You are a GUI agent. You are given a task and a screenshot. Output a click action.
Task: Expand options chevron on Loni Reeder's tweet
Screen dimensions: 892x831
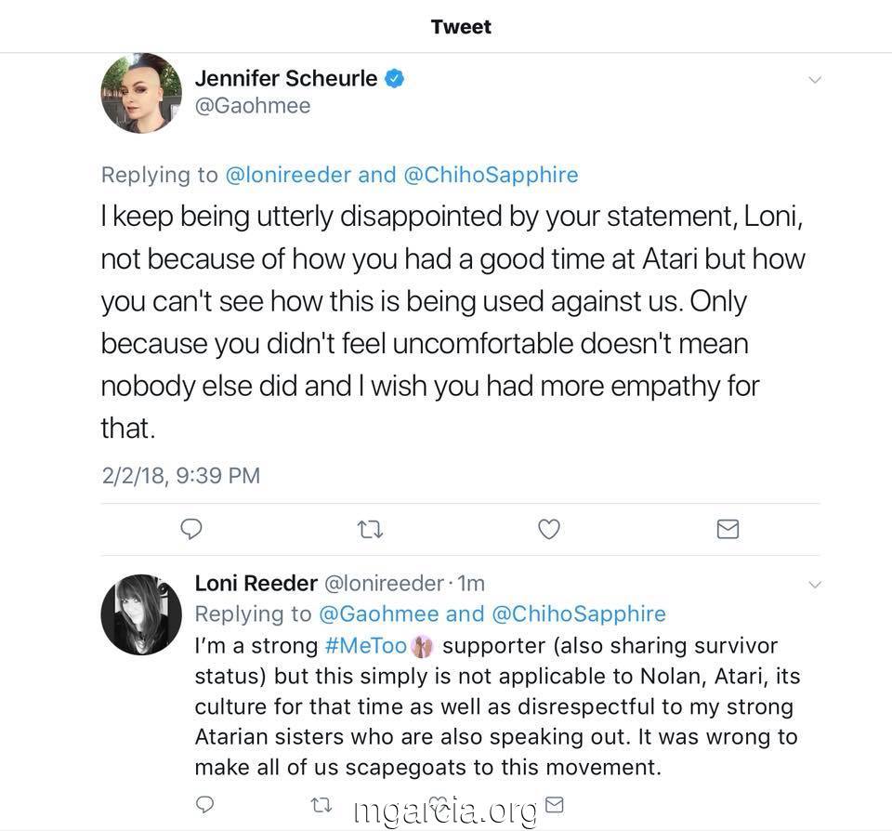[815, 585]
